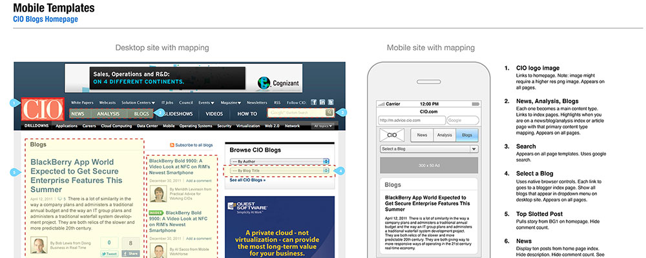
Task: Click the orange RSS feed icon
Action: [172, 145]
